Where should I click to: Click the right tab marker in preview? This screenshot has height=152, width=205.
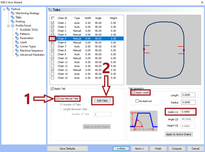(x=184, y=50)
